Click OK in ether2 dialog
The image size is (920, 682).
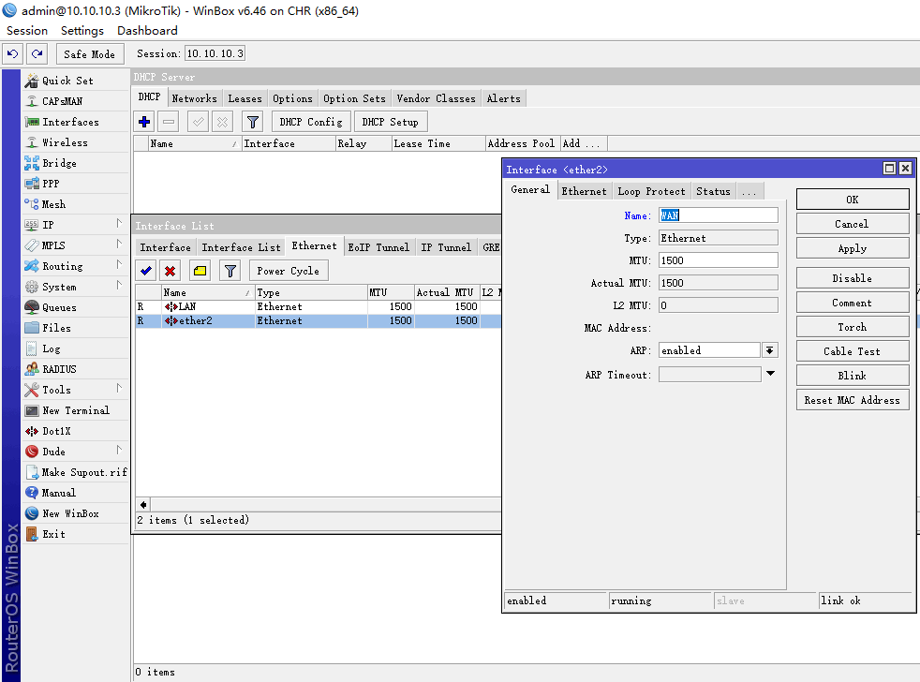point(852,200)
